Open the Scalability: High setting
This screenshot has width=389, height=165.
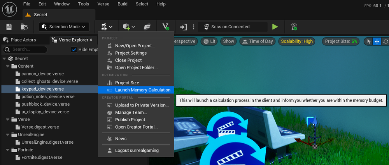click(297, 41)
